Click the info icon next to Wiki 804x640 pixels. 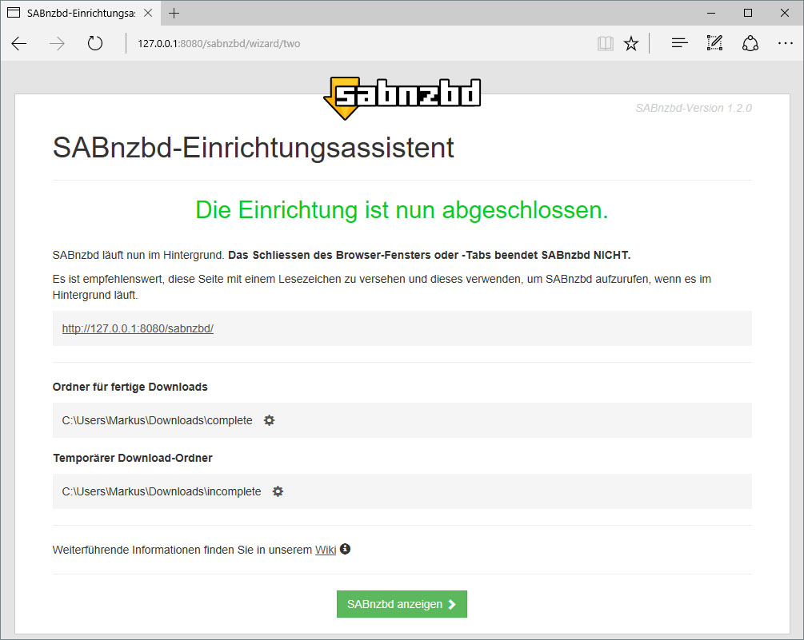tap(345, 549)
